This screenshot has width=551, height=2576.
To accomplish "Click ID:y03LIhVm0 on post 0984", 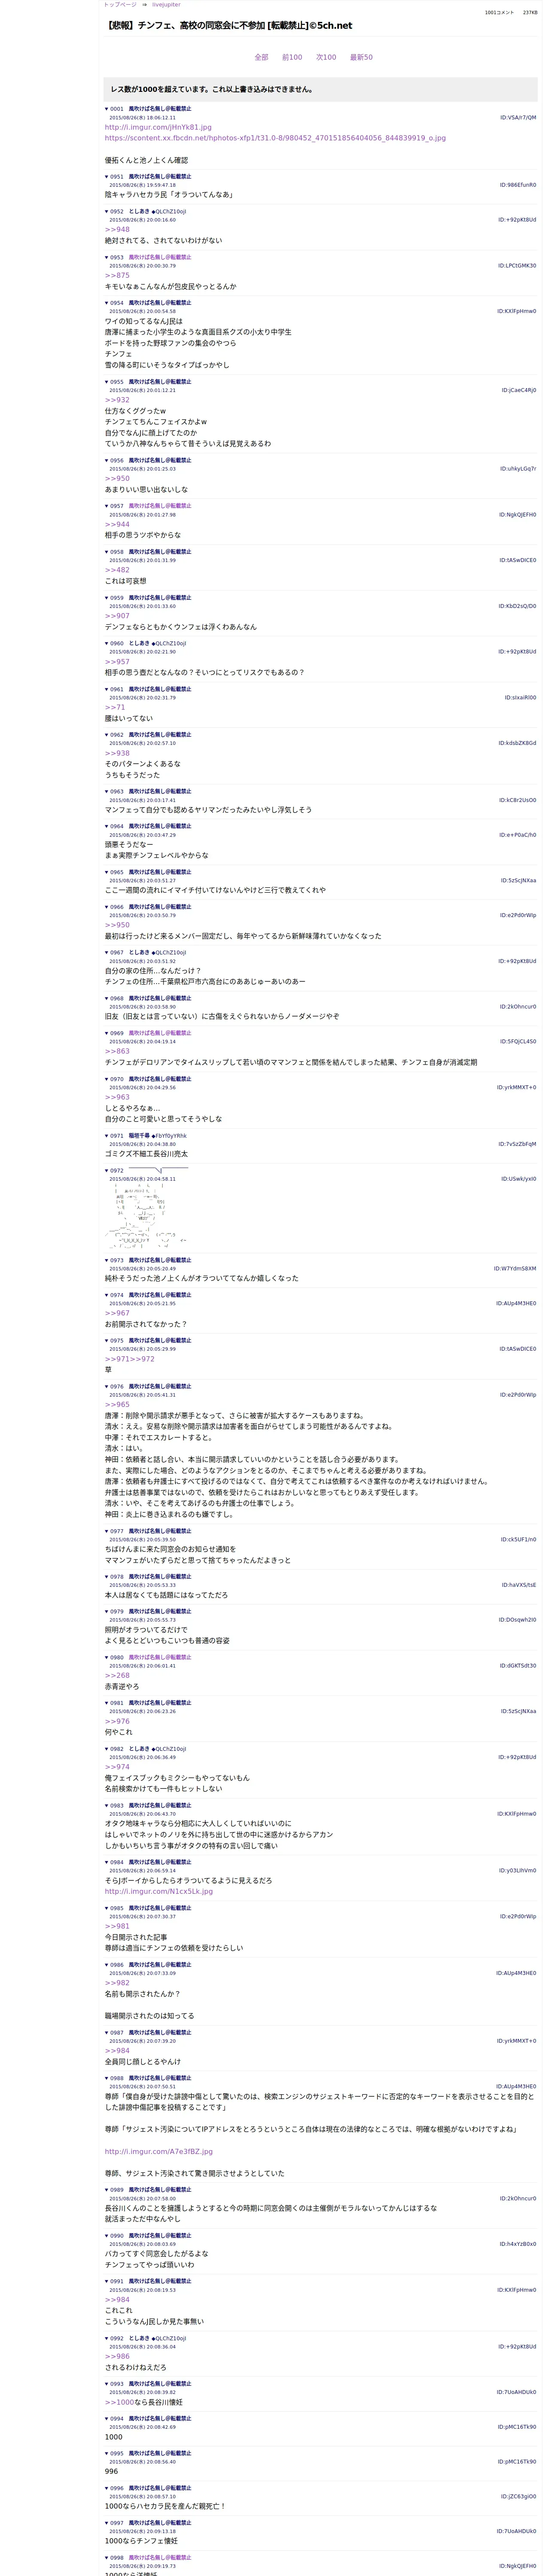I will click(518, 1870).
